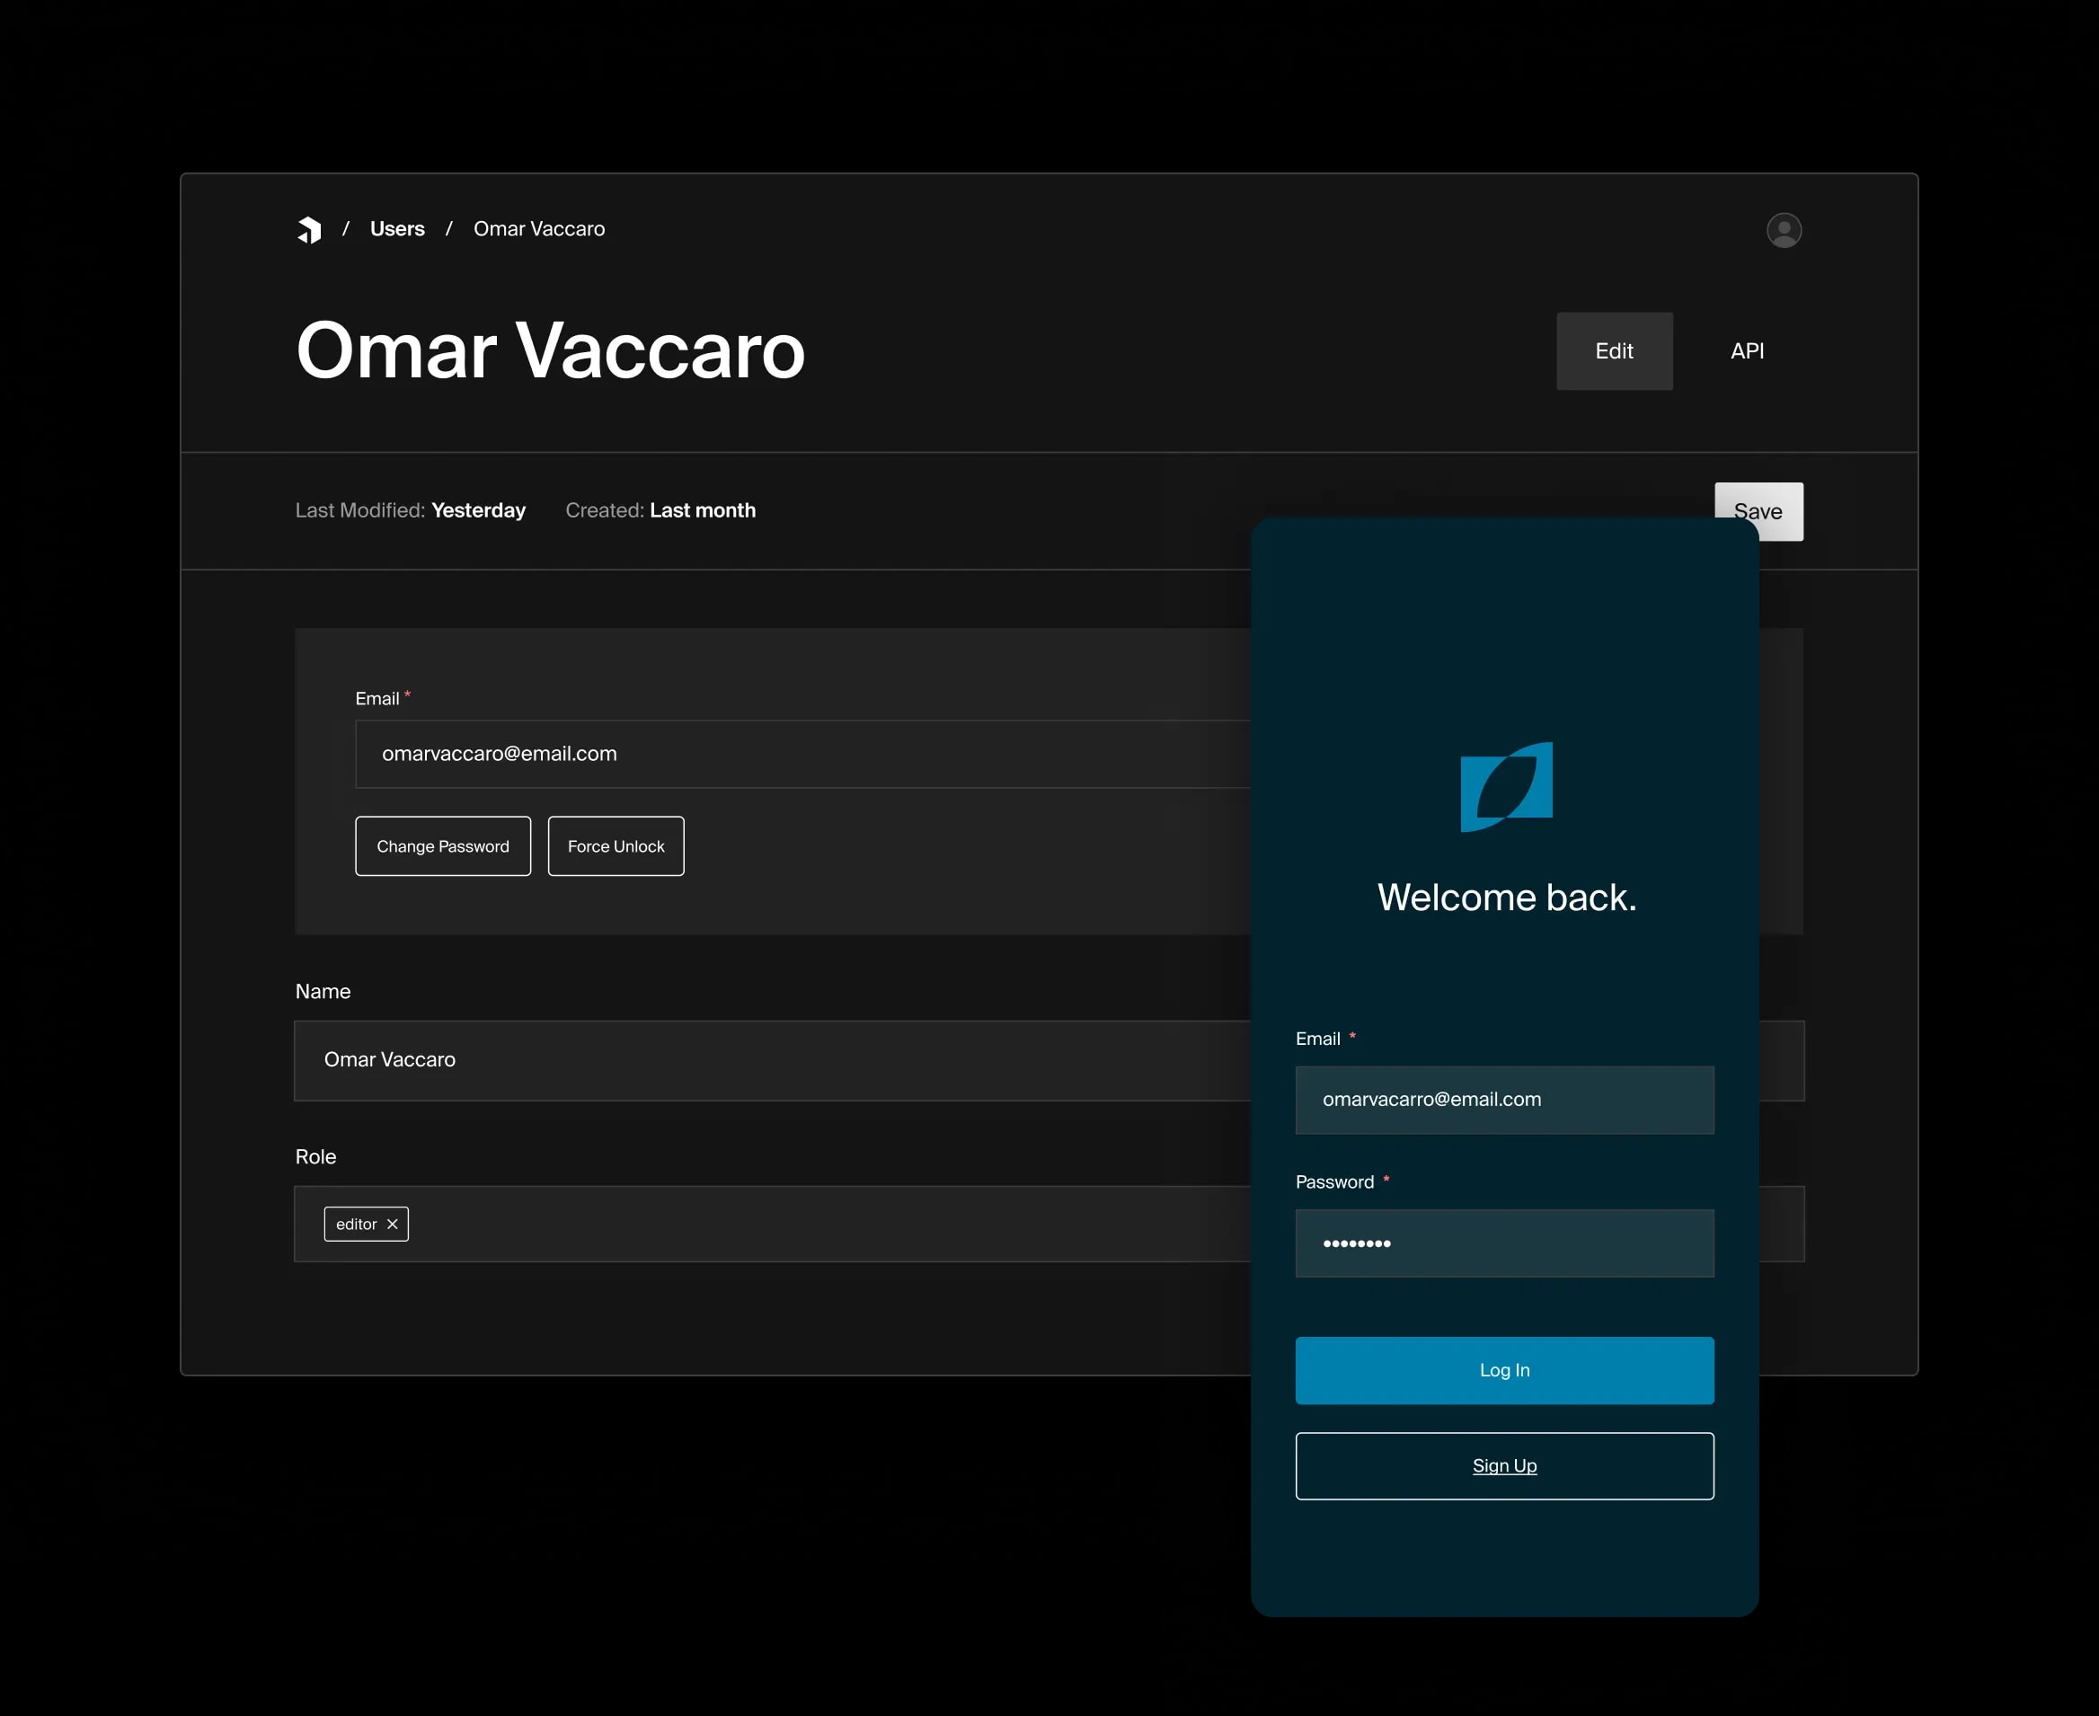Click the password input field
The image size is (2099, 1716).
coord(1504,1242)
